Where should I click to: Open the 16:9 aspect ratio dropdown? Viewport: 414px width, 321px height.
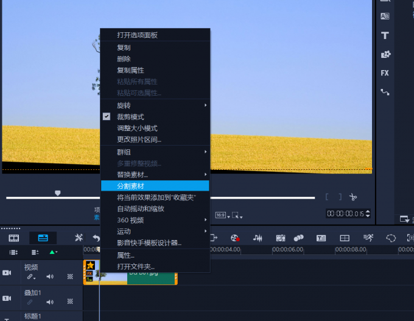pyautogui.click(x=222, y=216)
